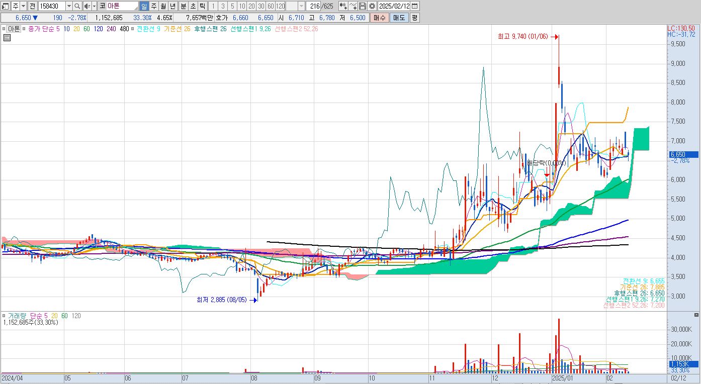Click the 매수 buy button
Image resolution: width=701 pixels, height=384 pixels.
click(x=380, y=18)
